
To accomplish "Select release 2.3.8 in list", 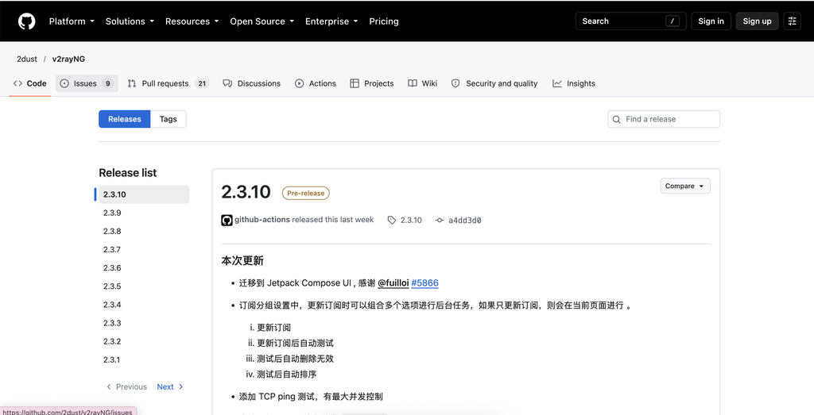I will (x=144, y=231).
